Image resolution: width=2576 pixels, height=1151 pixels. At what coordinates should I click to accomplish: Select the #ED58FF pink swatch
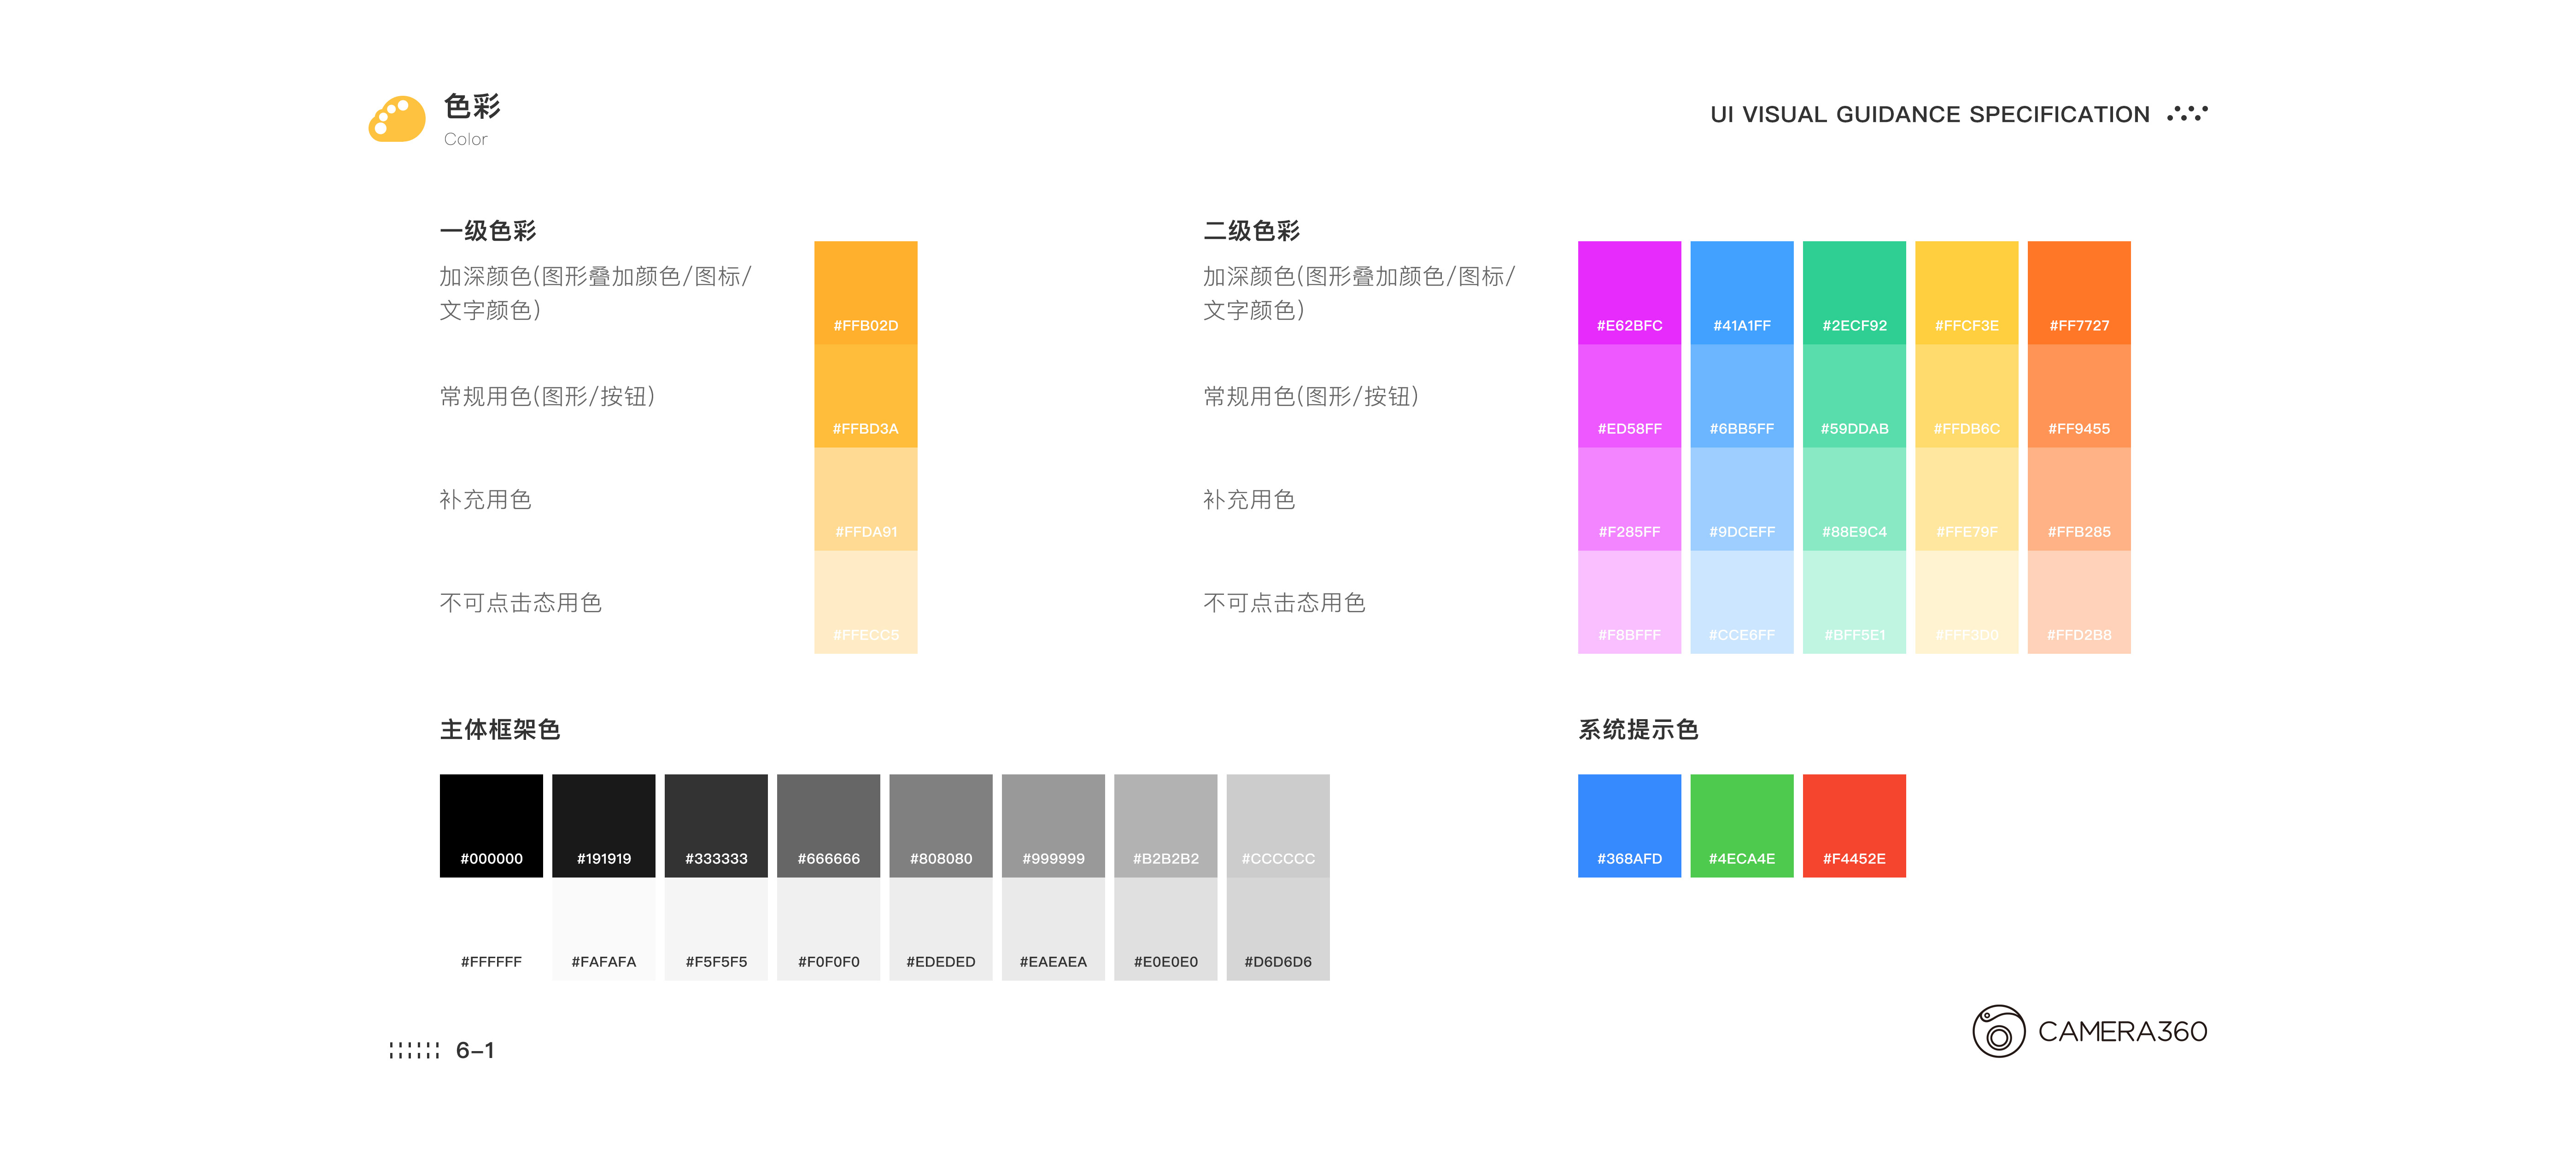point(1630,395)
